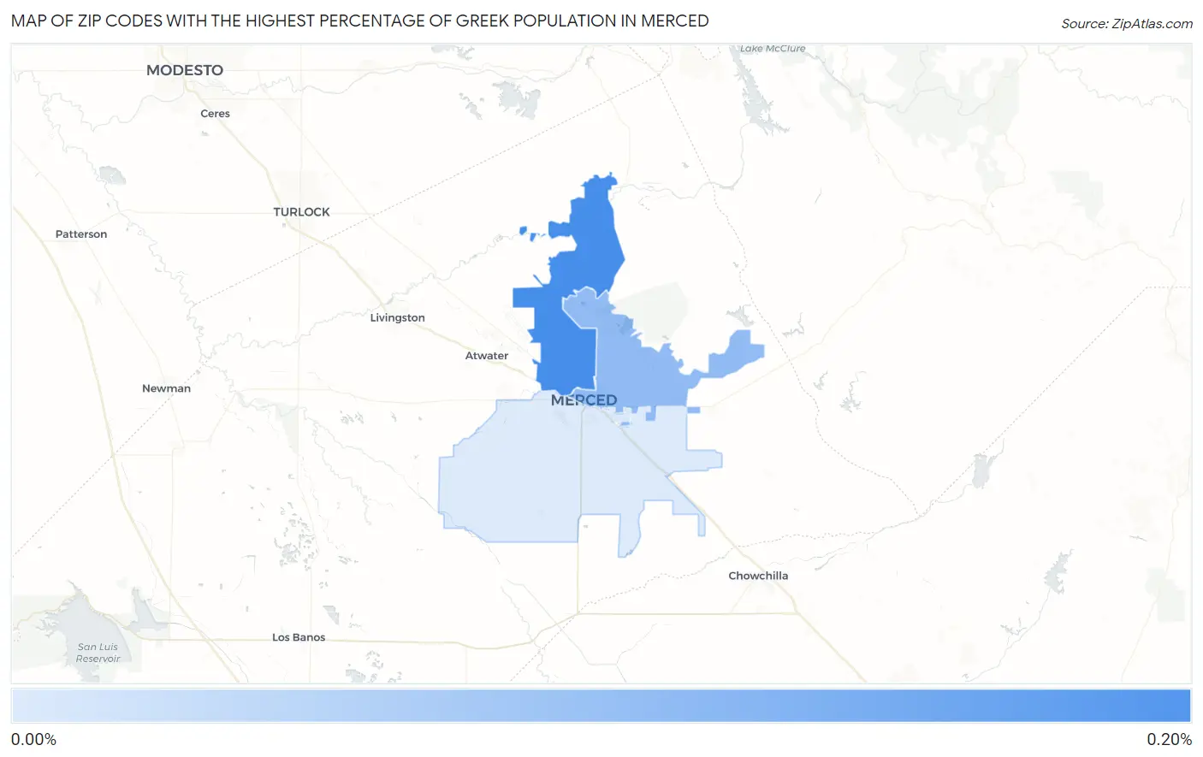The image size is (1203, 757).
Task: Click the San Luis Reservoir label
Action: (98, 653)
